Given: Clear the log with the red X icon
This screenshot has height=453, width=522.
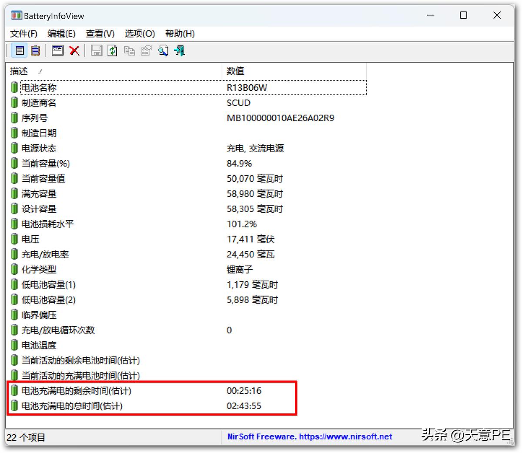Looking at the screenshot, I should (74, 50).
